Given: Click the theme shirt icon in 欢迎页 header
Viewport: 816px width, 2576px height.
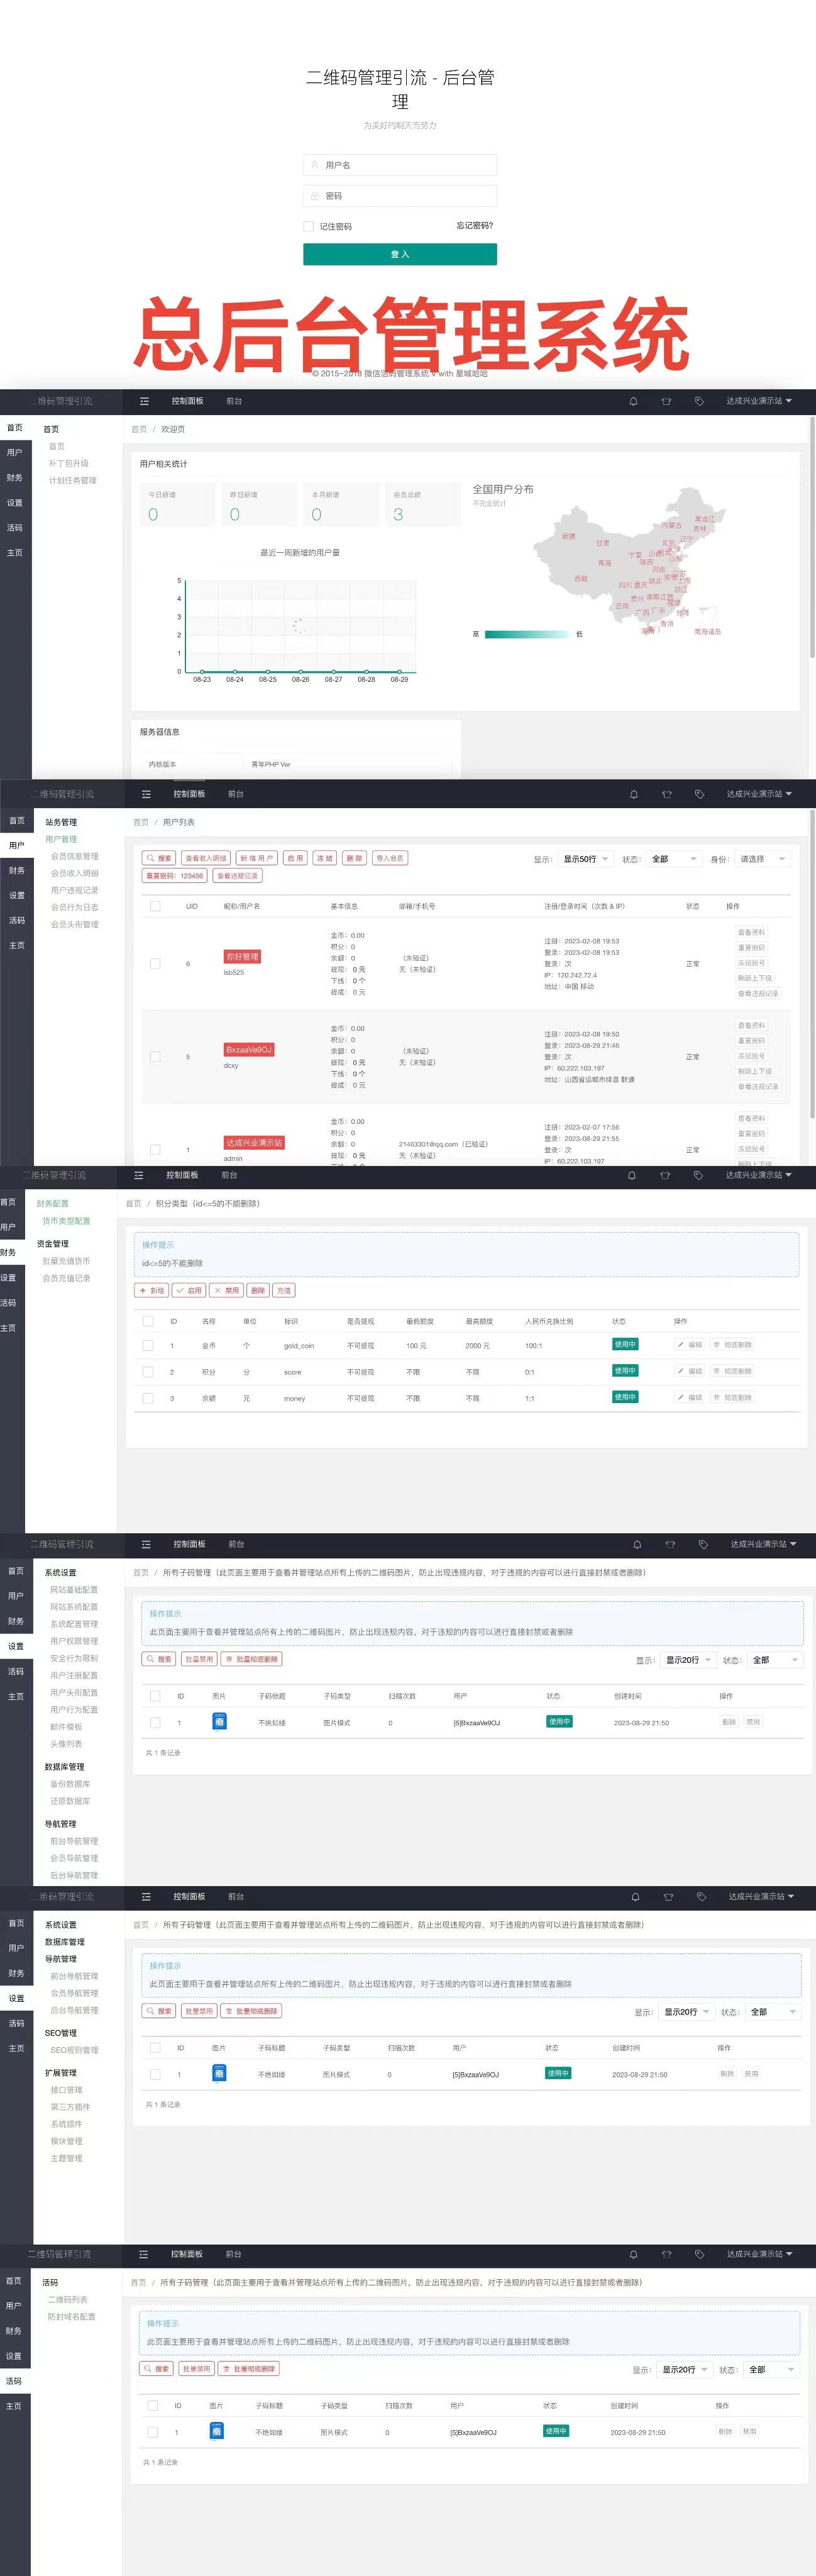Looking at the screenshot, I should tap(666, 401).
